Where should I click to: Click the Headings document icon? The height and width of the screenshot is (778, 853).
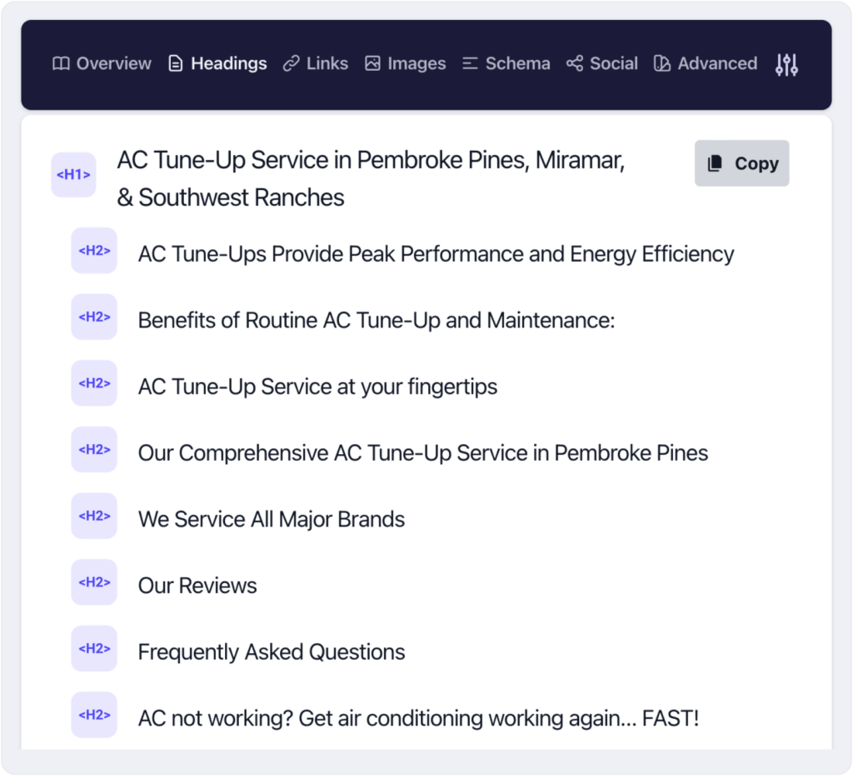[x=175, y=62]
